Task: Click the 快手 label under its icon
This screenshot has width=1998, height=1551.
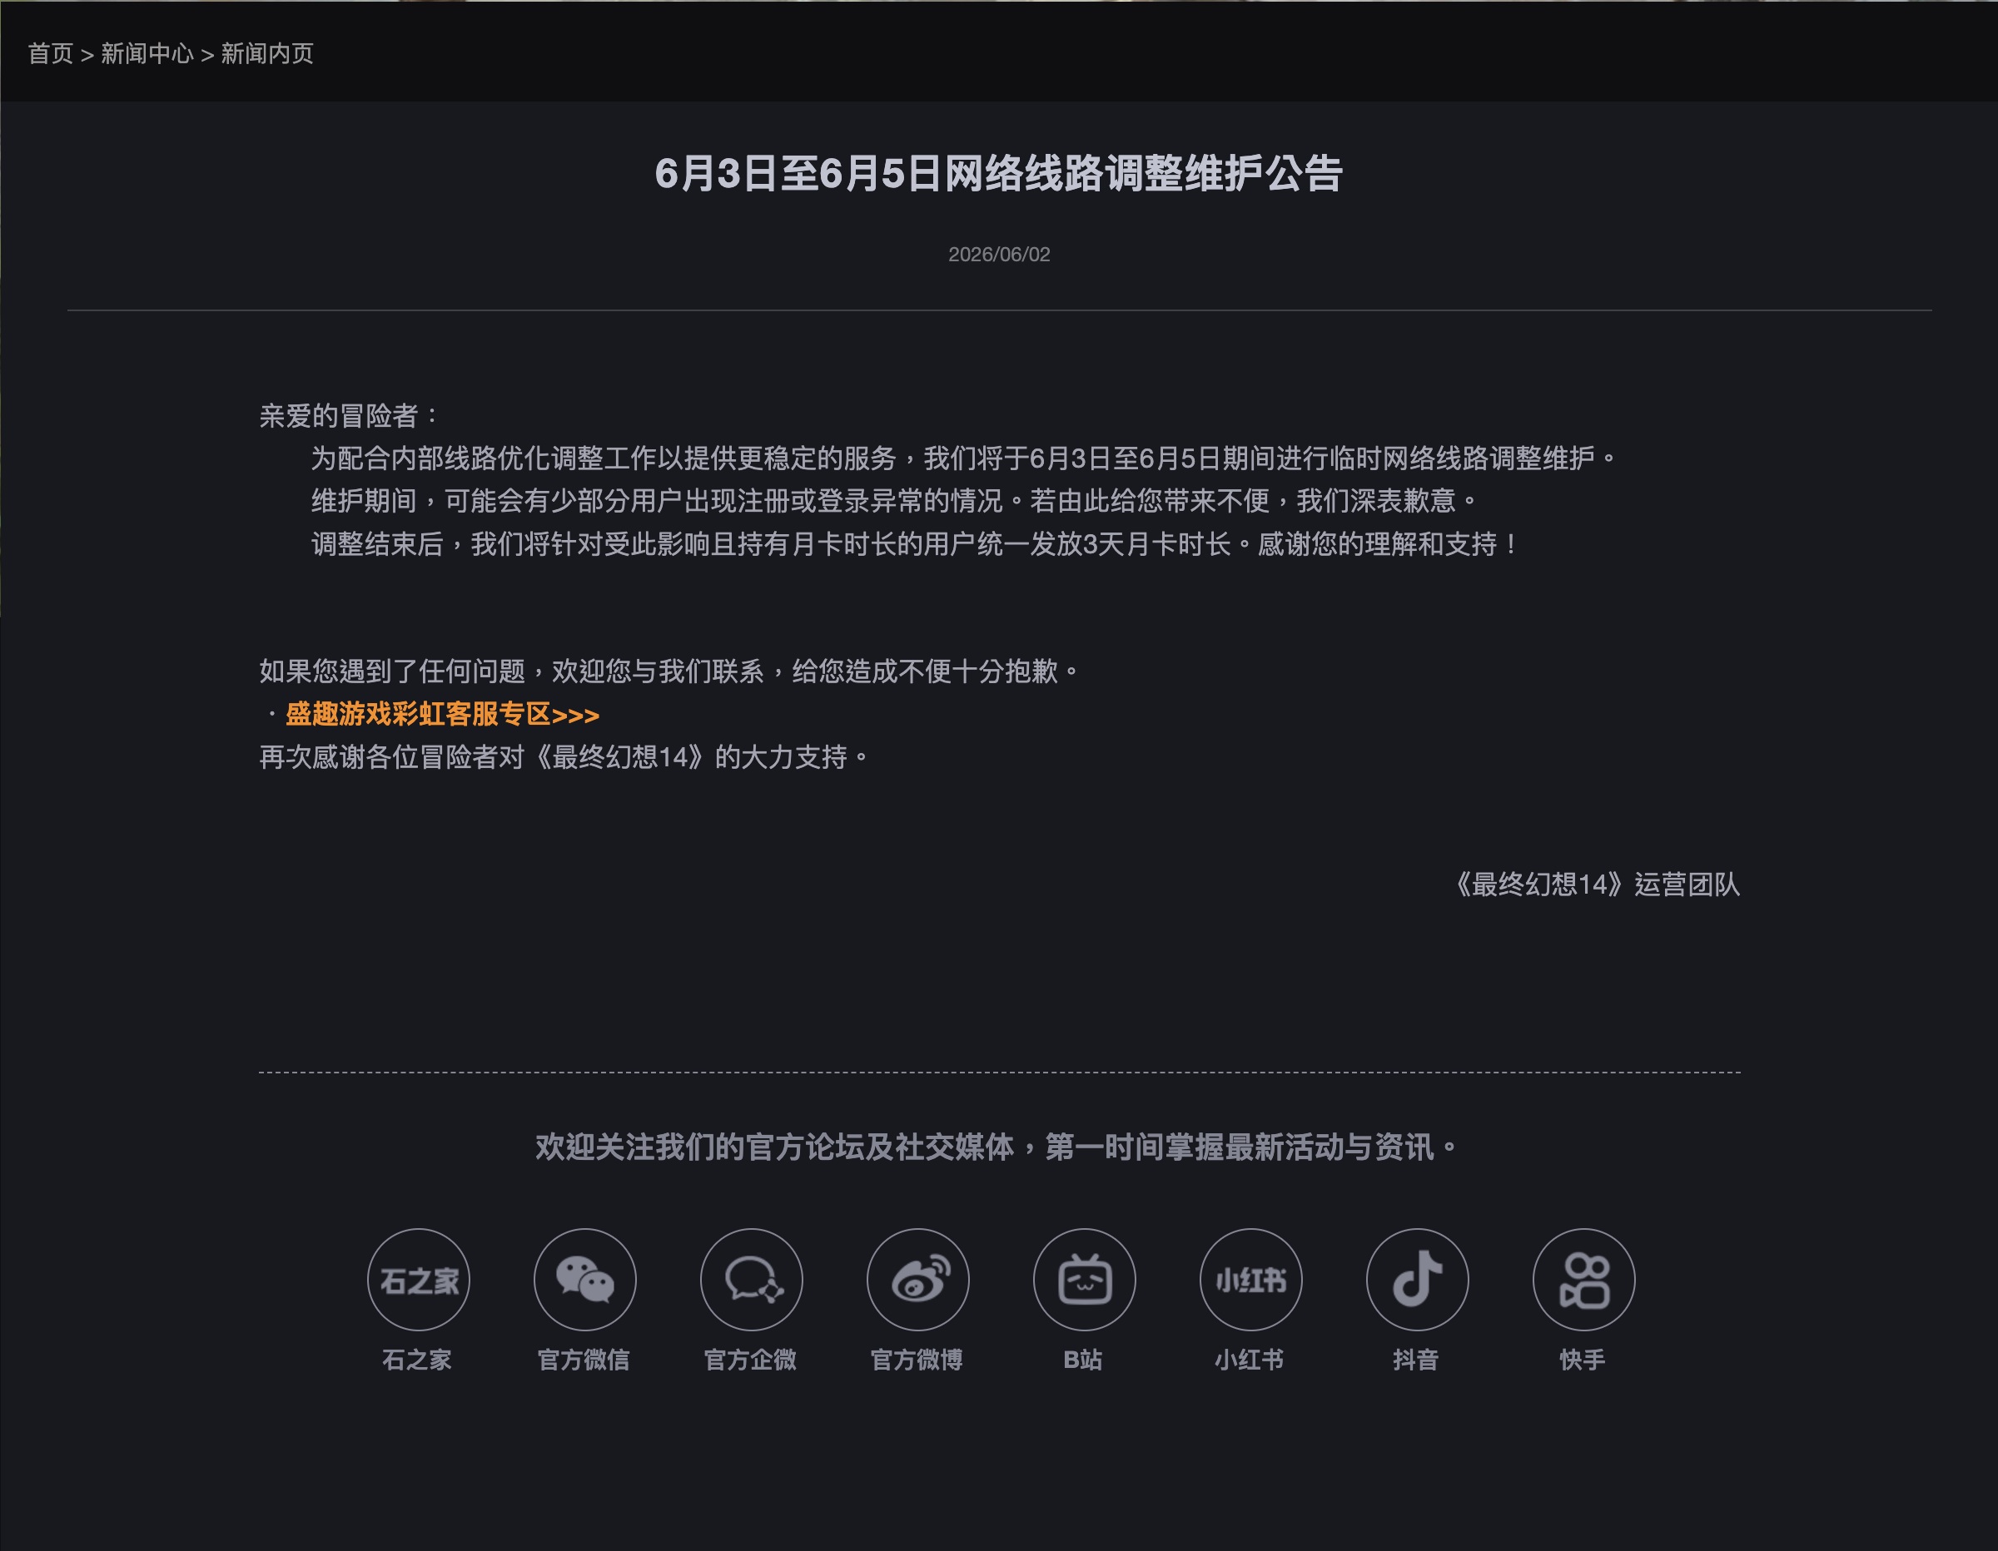Action: pyautogui.click(x=1583, y=1360)
